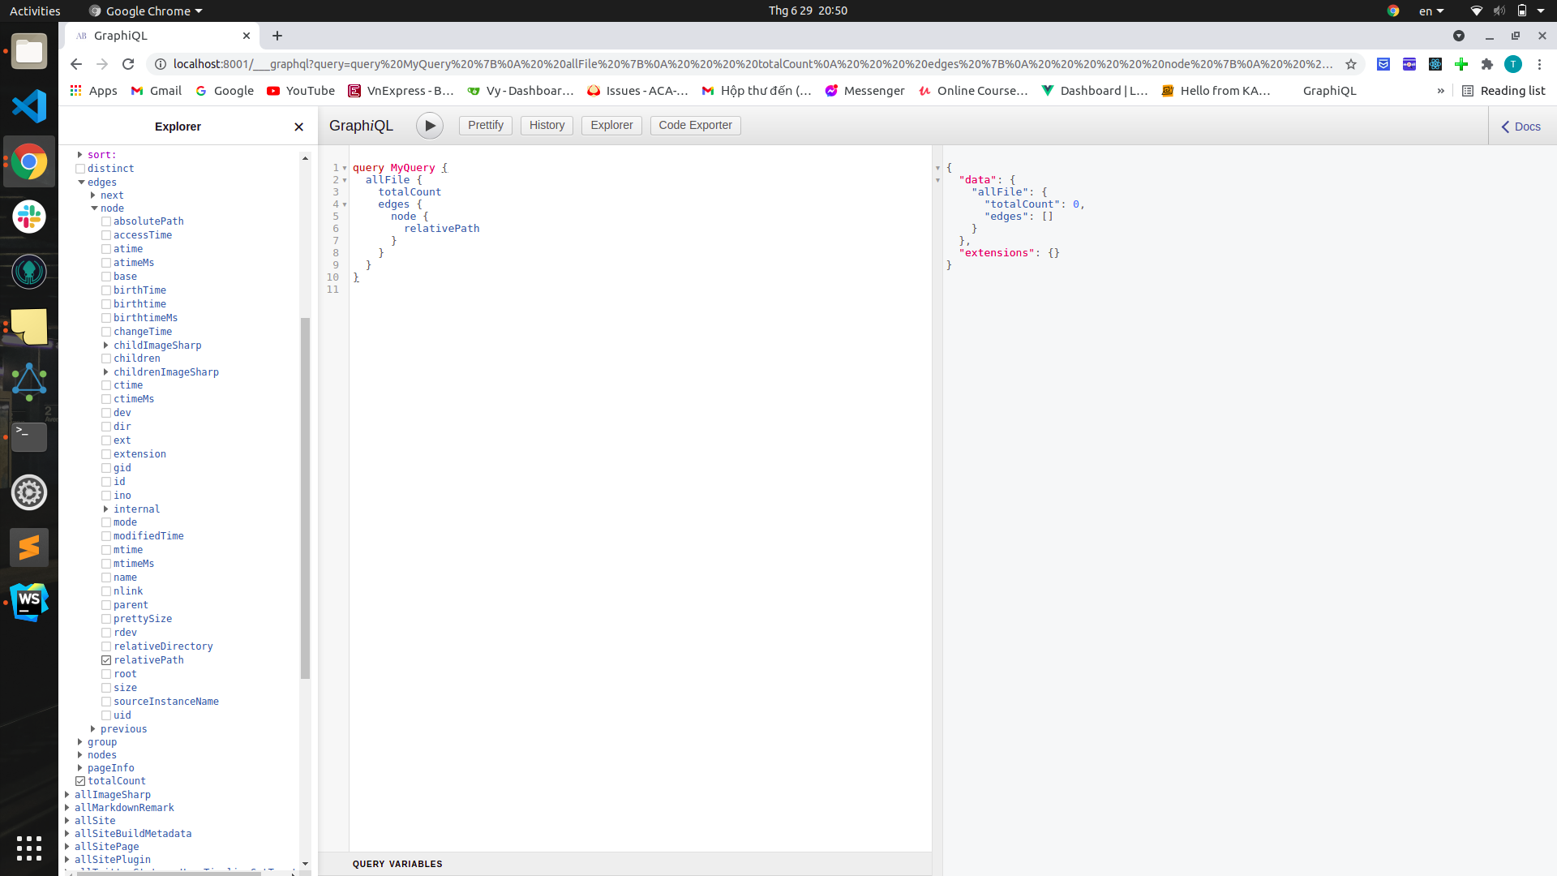Reload the page in Chrome
This screenshot has height=876, width=1557.
tap(128, 64)
